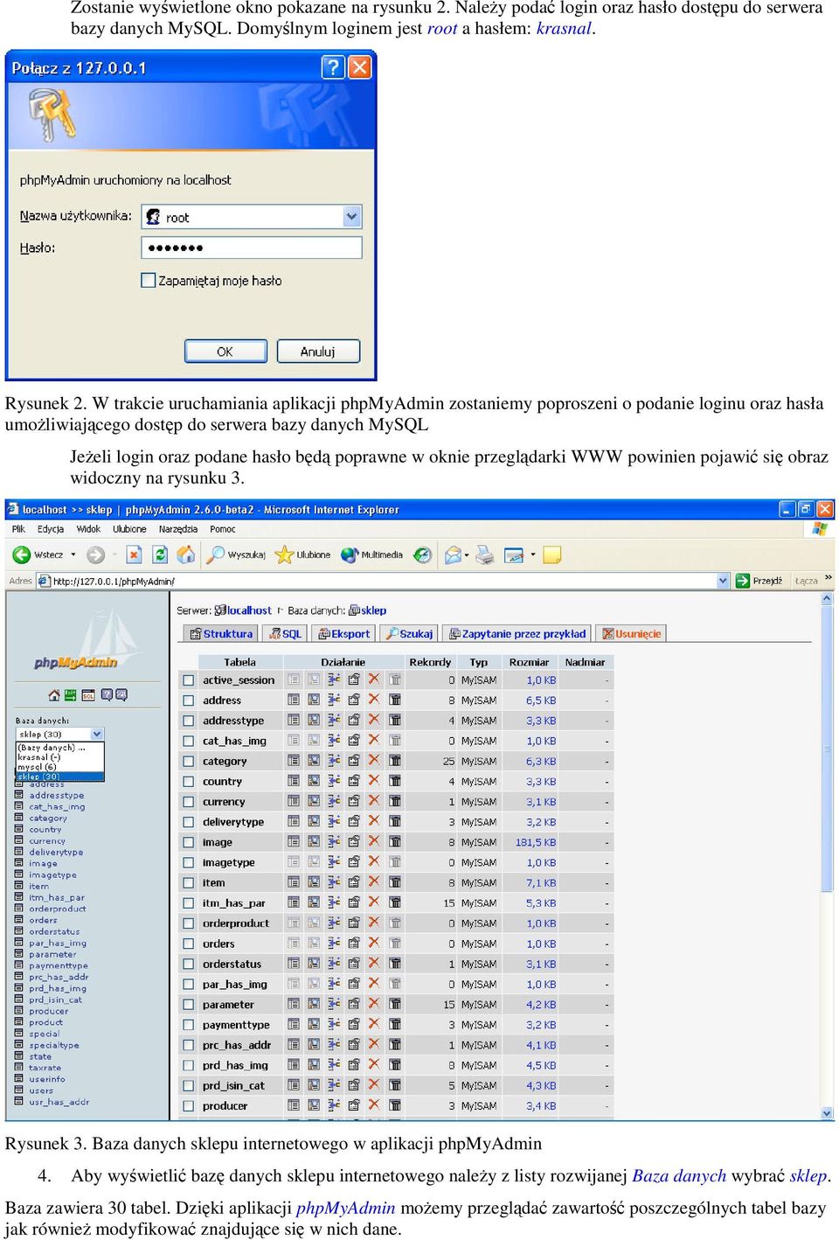The image size is (839, 1240).
Task: Click the green Exit/logout icon in sidebar
Action: coord(70,695)
